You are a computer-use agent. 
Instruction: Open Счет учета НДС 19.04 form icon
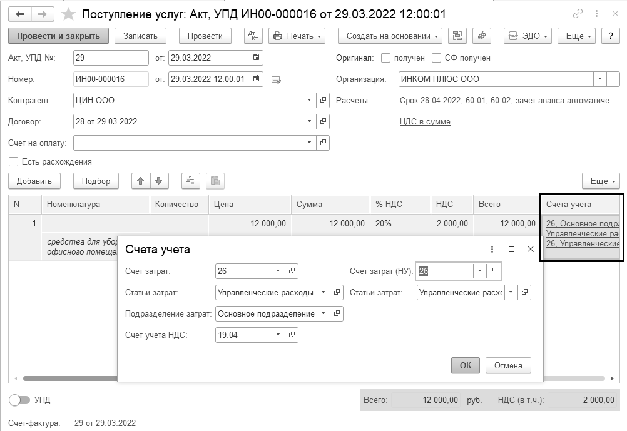tap(292, 335)
